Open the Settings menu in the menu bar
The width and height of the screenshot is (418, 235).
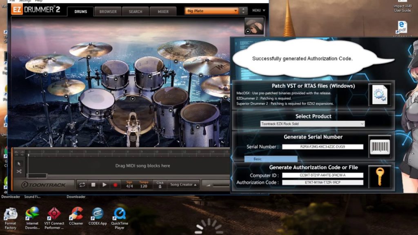tap(25, 1)
